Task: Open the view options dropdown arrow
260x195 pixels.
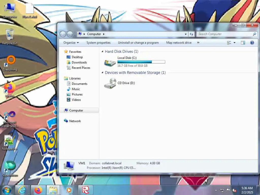Action: click(x=234, y=43)
